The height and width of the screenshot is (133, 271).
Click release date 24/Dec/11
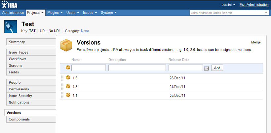tap(177, 87)
